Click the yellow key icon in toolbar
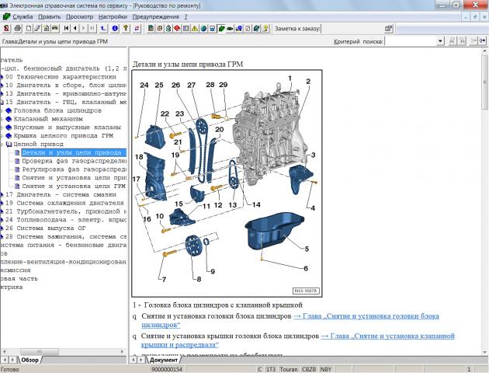489x373 pixels. point(126,29)
